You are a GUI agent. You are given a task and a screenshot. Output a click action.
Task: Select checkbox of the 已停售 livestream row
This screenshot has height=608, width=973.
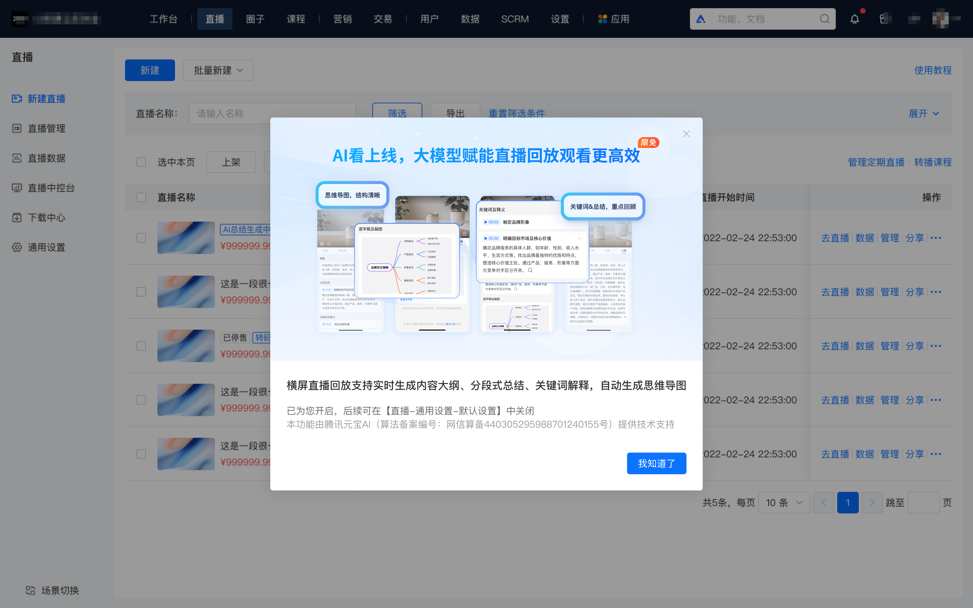tap(141, 346)
